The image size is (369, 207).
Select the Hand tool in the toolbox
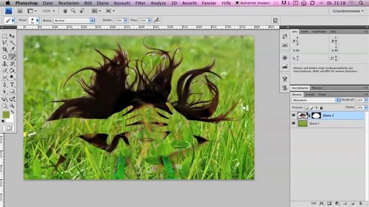[5, 106]
